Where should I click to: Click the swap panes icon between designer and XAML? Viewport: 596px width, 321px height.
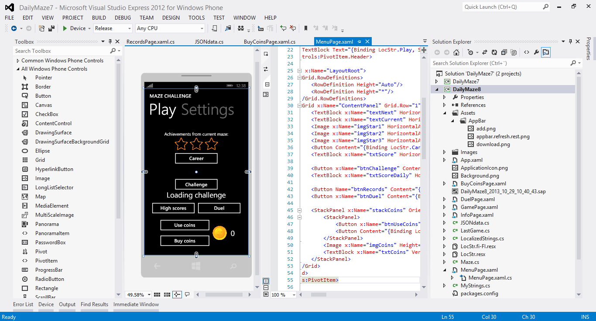click(x=266, y=69)
